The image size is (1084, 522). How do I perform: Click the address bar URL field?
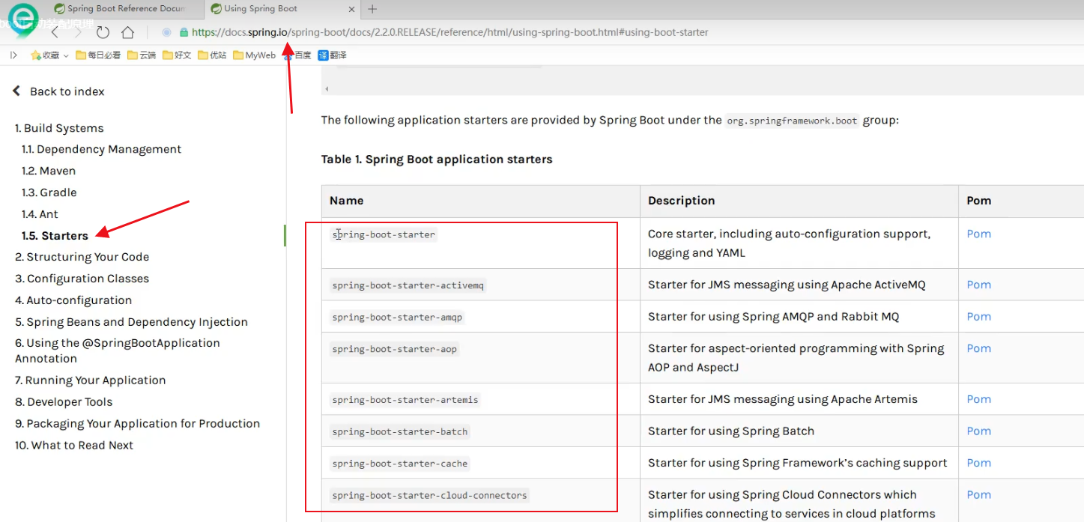(449, 32)
